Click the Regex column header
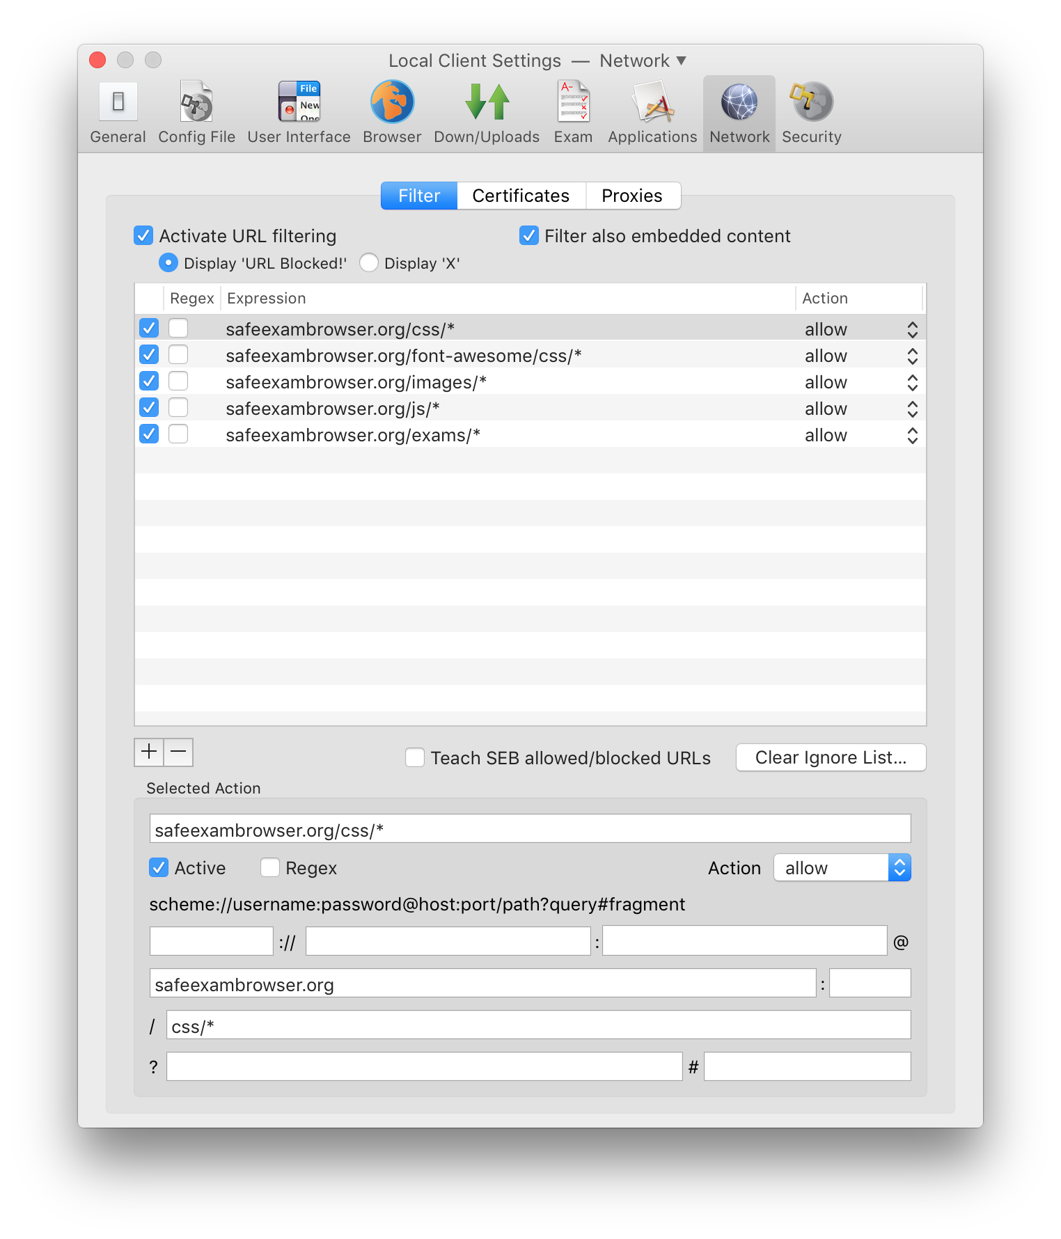 (x=192, y=298)
